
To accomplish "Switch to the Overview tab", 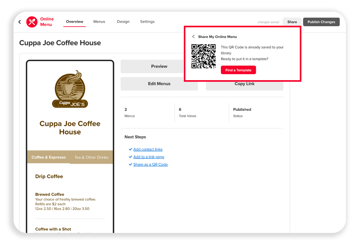I will click(x=74, y=22).
